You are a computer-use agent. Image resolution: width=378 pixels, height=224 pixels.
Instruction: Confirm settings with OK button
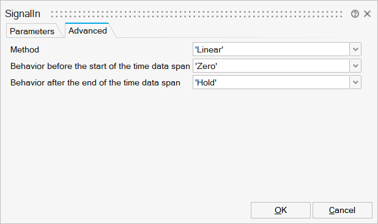pyautogui.click(x=281, y=211)
